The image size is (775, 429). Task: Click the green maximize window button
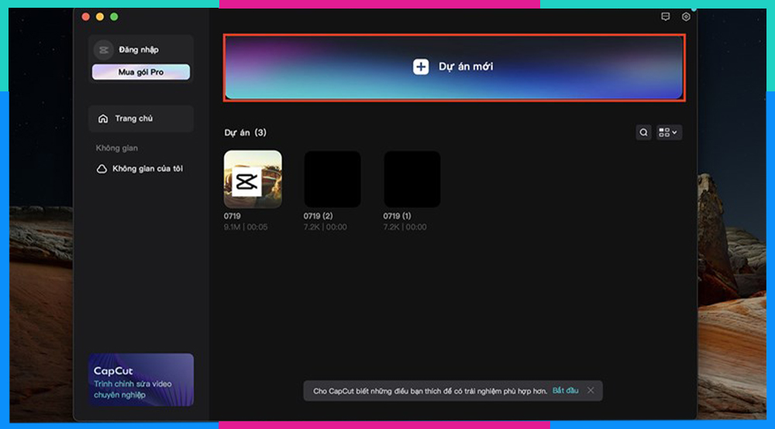pos(114,17)
